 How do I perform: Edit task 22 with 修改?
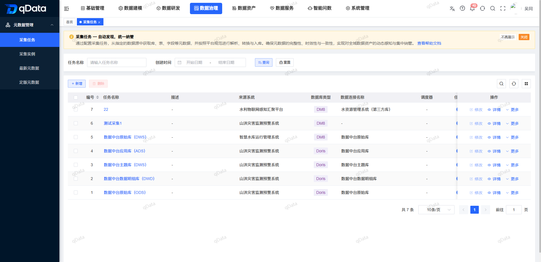[476, 110]
